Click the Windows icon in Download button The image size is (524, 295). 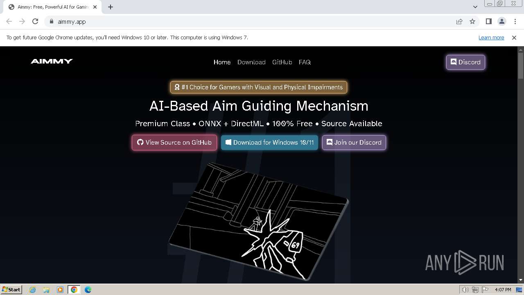[x=228, y=143]
